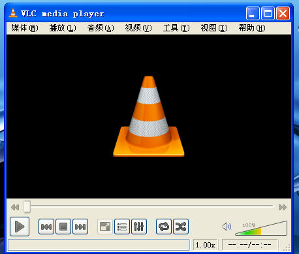Click the VLC cone icon in the title bar
Viewport: 299px width, 254px height.
coord(13,13)
